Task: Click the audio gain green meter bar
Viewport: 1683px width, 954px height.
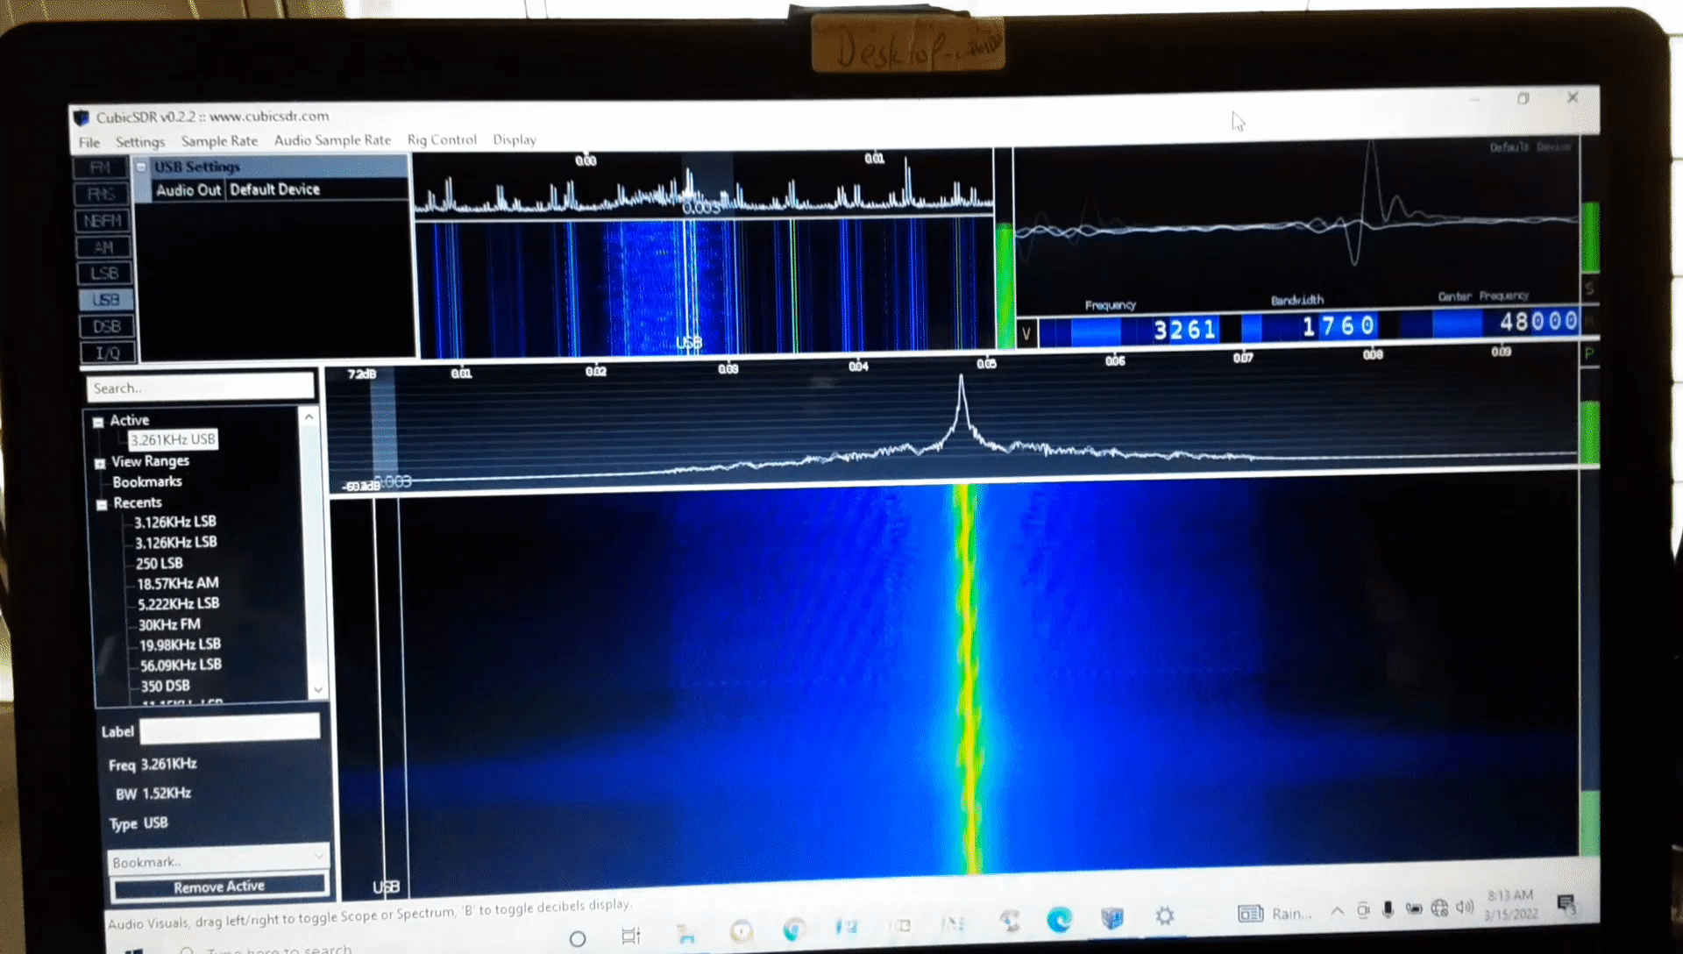Action: (1589, 237)
